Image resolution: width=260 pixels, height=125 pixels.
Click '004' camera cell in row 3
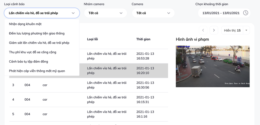[x=27, y=85]
